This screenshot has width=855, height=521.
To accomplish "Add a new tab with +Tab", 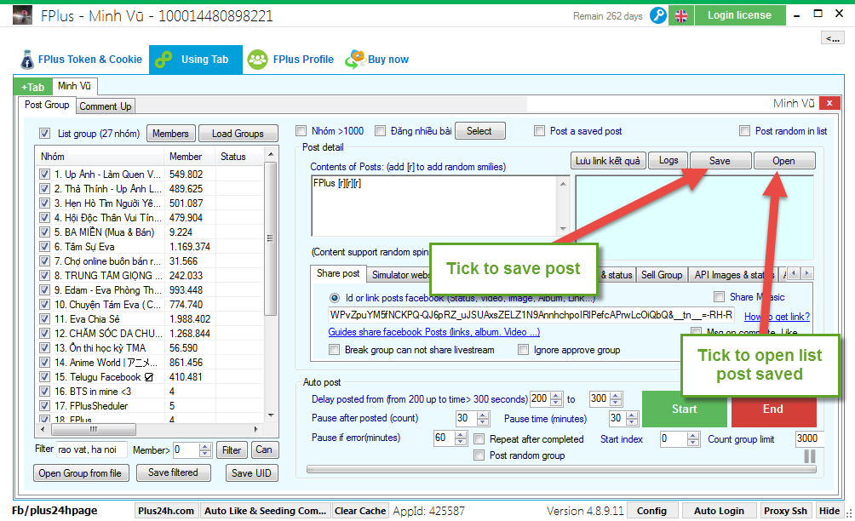I will click(x=33, y=87).
